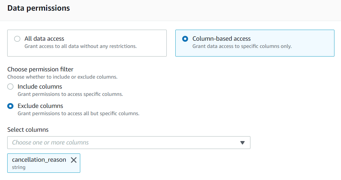Remove the cancellation_reason column chip

point(74,160)
